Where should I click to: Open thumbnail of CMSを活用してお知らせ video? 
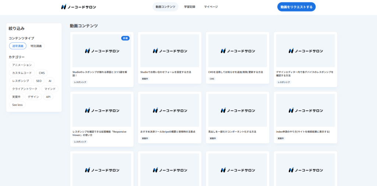click(x=237, y=51)
